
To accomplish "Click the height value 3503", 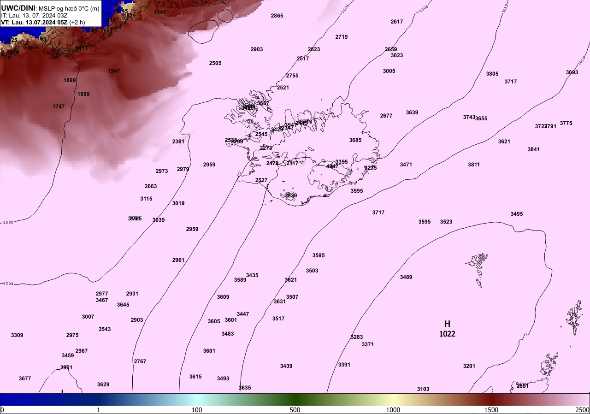I will (312, 271).
